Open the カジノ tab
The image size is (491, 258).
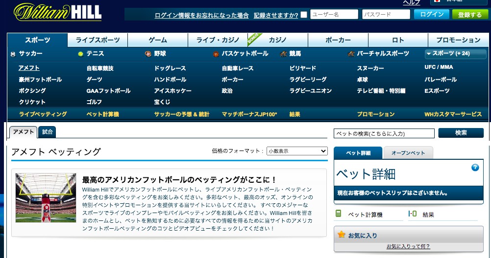278,40
